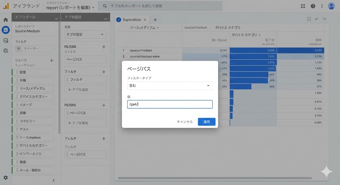Select the コイビリー dimension chip

pyautogui.click(x=33, y=121)
